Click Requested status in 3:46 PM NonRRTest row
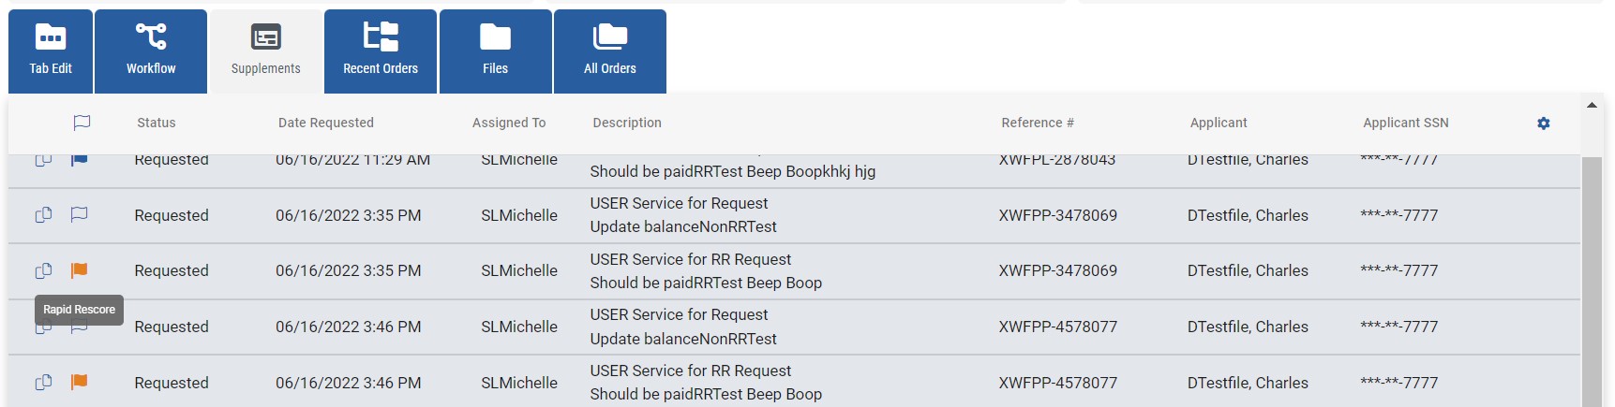This screenshot has height=407, width=1615. click(172, 327)
